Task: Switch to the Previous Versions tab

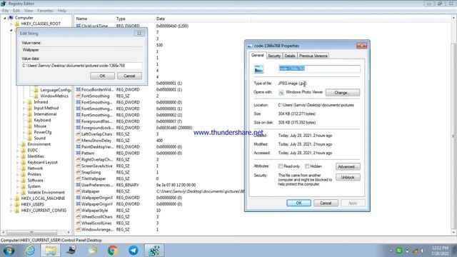Action: 313,56
